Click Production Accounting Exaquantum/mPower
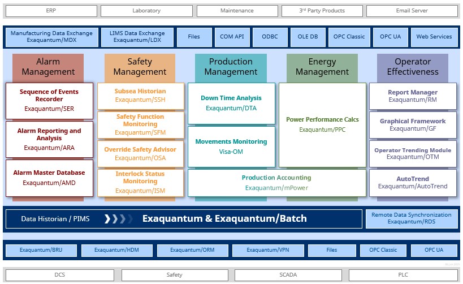This screenshot has width=463, height=284. [x=277, y=183]
